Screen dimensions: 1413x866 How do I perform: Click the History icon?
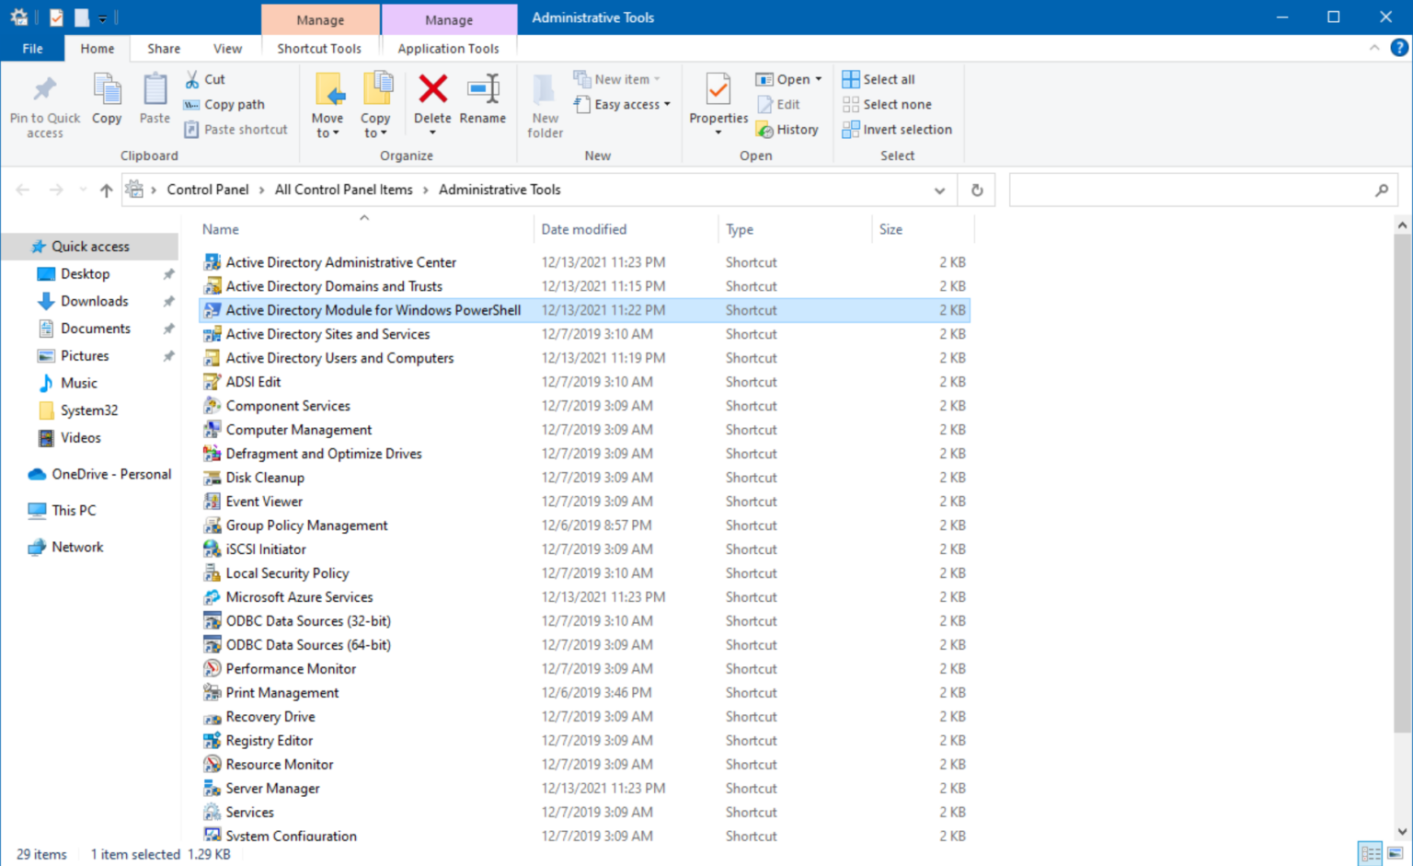(787, 129)
